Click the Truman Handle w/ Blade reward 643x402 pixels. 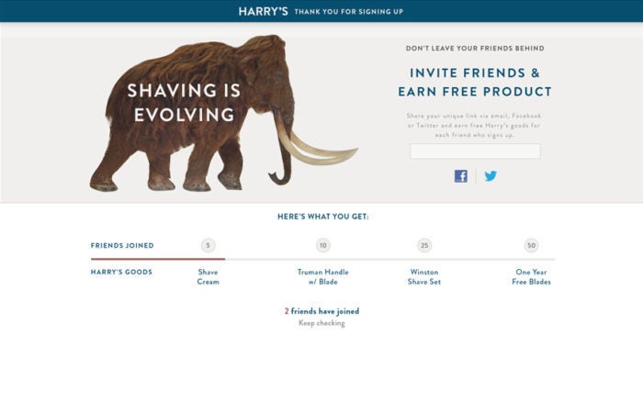coord(323,277)
